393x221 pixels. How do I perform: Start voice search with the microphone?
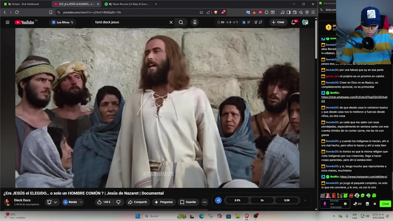(195, 22)
